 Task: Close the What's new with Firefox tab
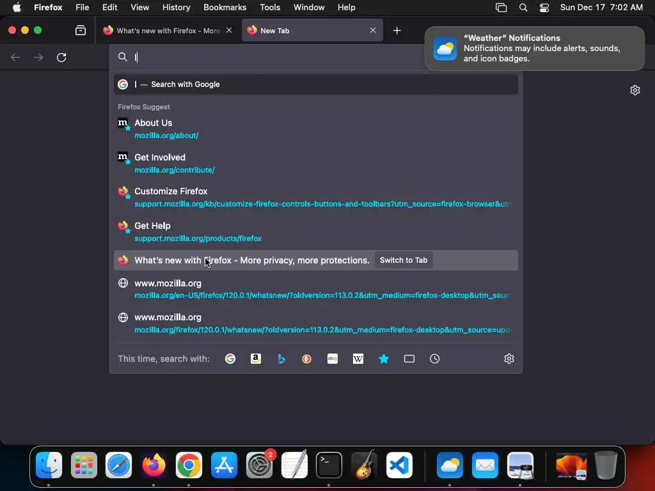(x=229, y=30)
